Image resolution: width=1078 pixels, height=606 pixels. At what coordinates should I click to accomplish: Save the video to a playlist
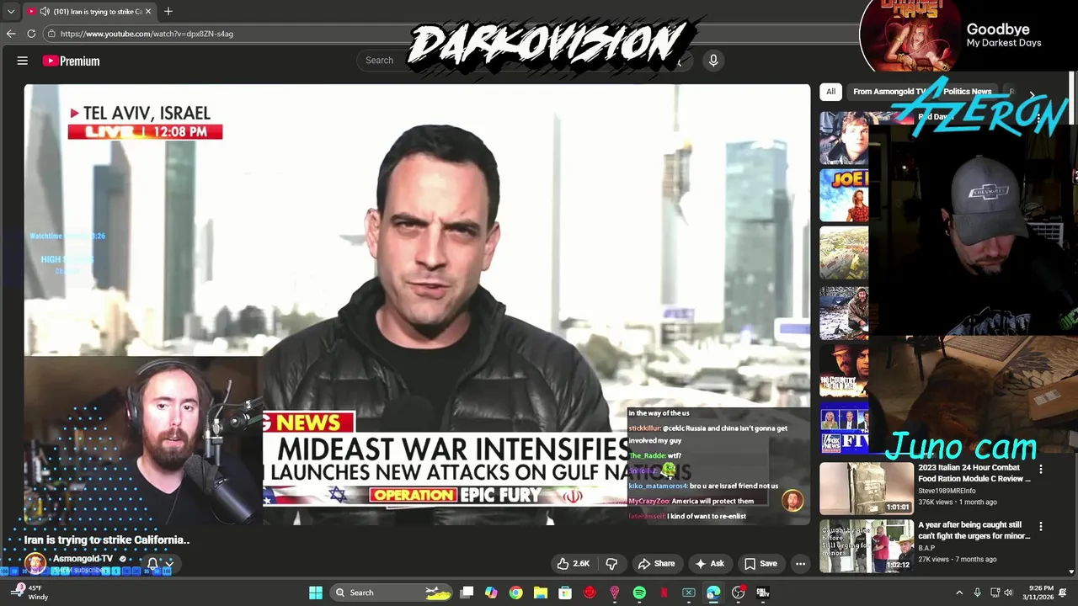click(x=760, y=564)
